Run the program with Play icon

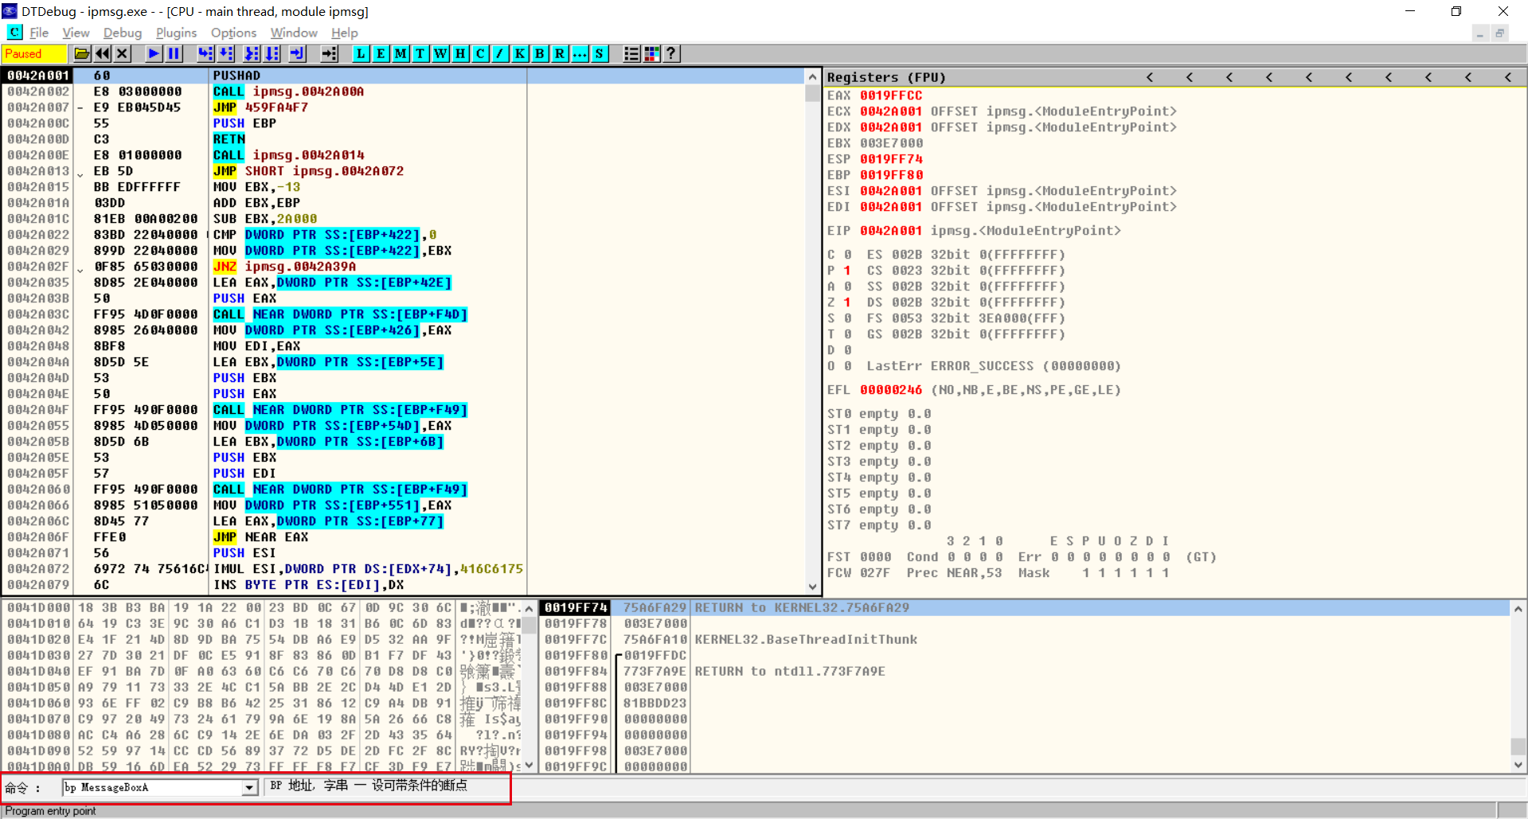(x=154, y=53)
